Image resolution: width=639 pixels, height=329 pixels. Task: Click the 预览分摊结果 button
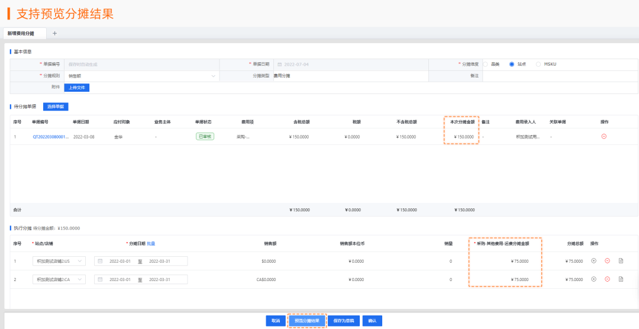click(307, 321)
